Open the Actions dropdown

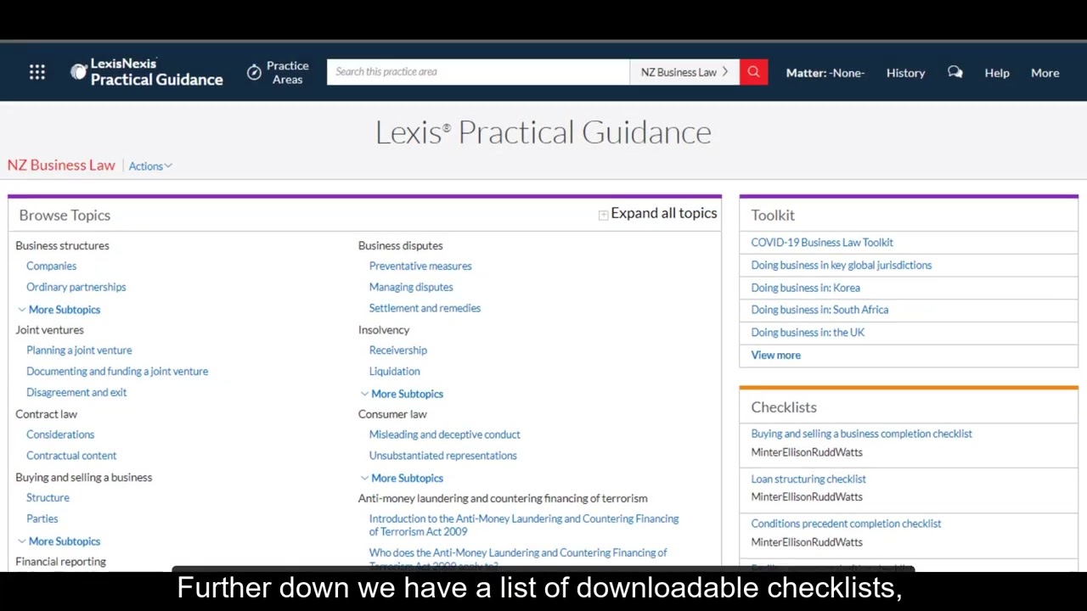pyautogui.click(x=150, y=166)
